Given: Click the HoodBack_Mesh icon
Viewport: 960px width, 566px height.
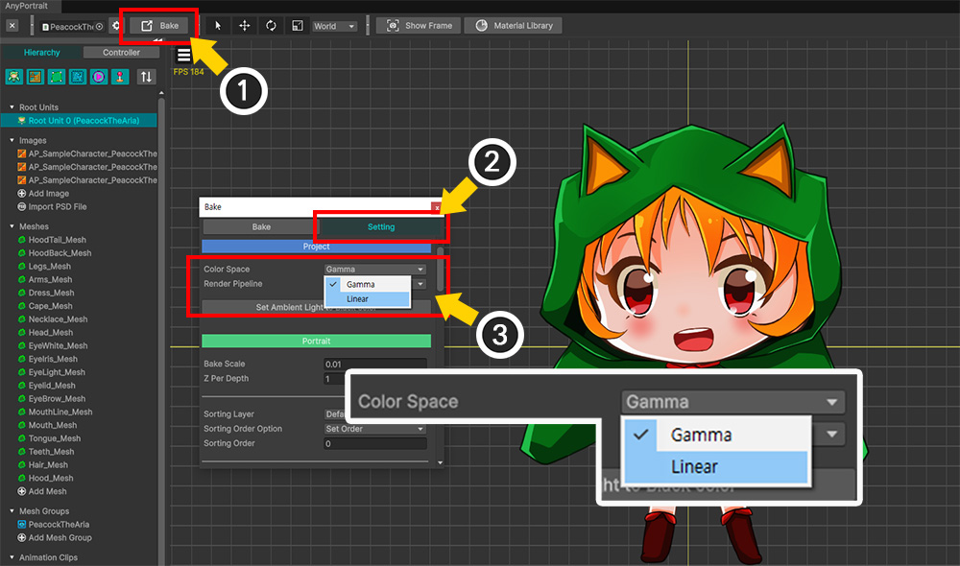Looking at the screenshot, I should 22,253.
